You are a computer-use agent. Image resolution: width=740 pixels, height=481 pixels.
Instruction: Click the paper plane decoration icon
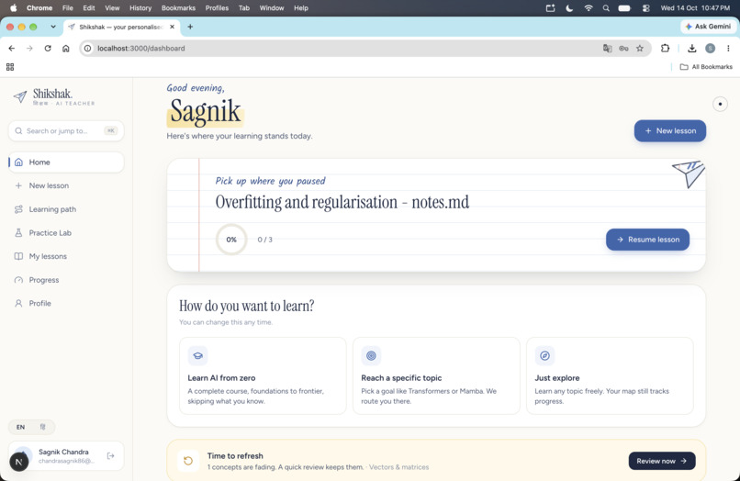click(x=689, y=173)
